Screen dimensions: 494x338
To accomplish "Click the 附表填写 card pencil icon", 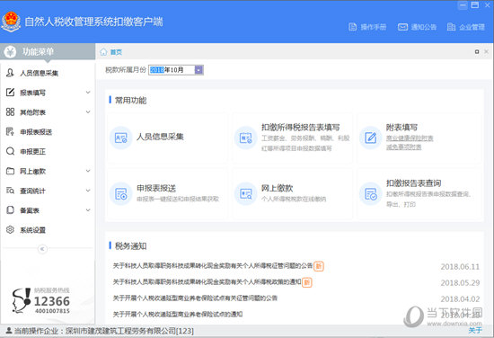I will point(370,138).
